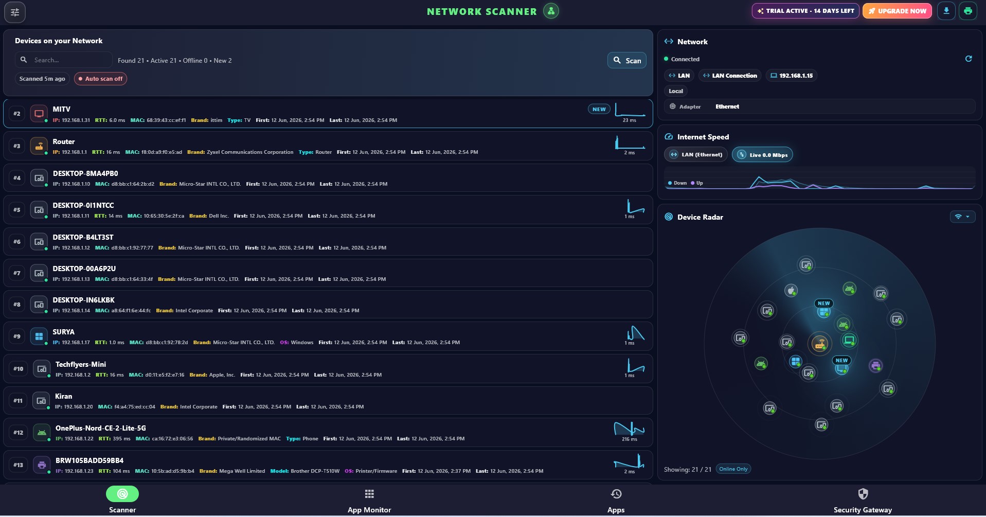Click the BRW105BADD59BB4 printer icon
Viewport: 986px width, 517px height.
click(42, 465)
